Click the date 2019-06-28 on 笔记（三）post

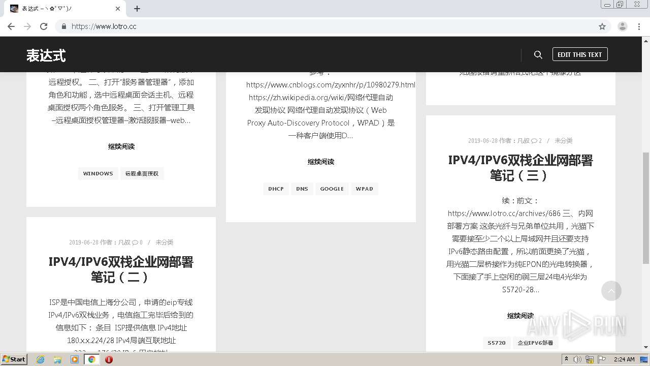pyautogui.click(x=482, y=141)
